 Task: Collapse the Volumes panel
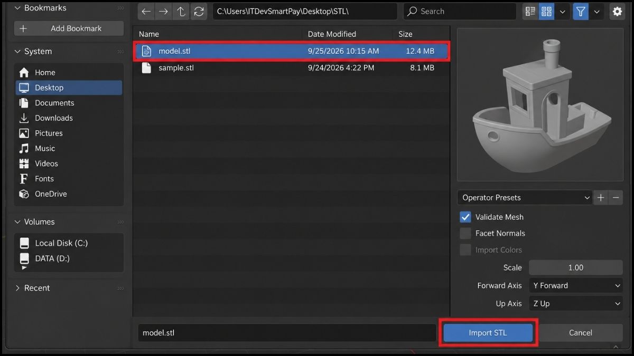coord(17,222)
